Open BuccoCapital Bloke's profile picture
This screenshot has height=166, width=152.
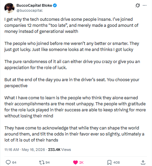pyautogui.click(x=9, y=8)
